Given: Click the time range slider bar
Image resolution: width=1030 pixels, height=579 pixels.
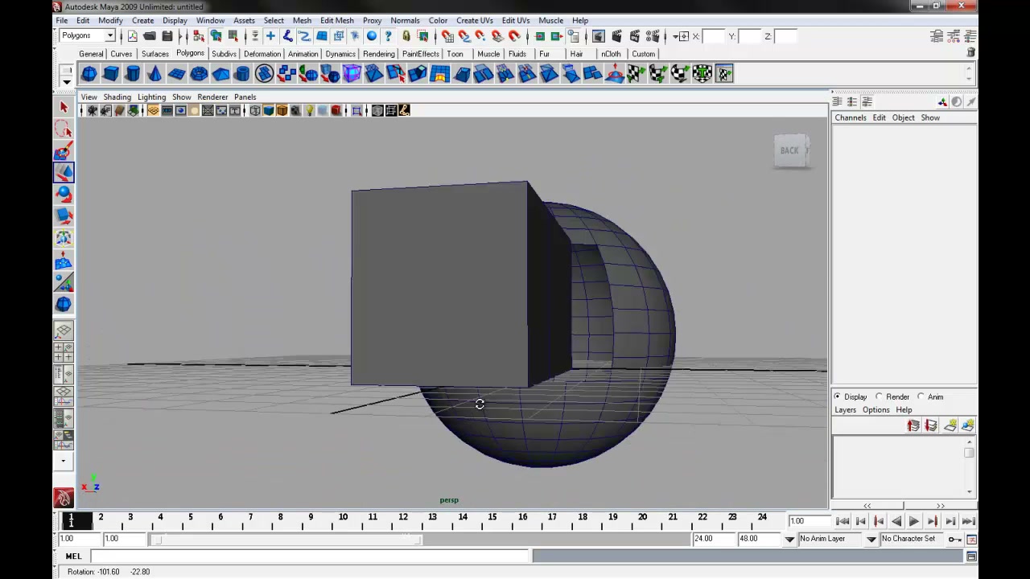Looking at the screenshot, I should point(287,539).
